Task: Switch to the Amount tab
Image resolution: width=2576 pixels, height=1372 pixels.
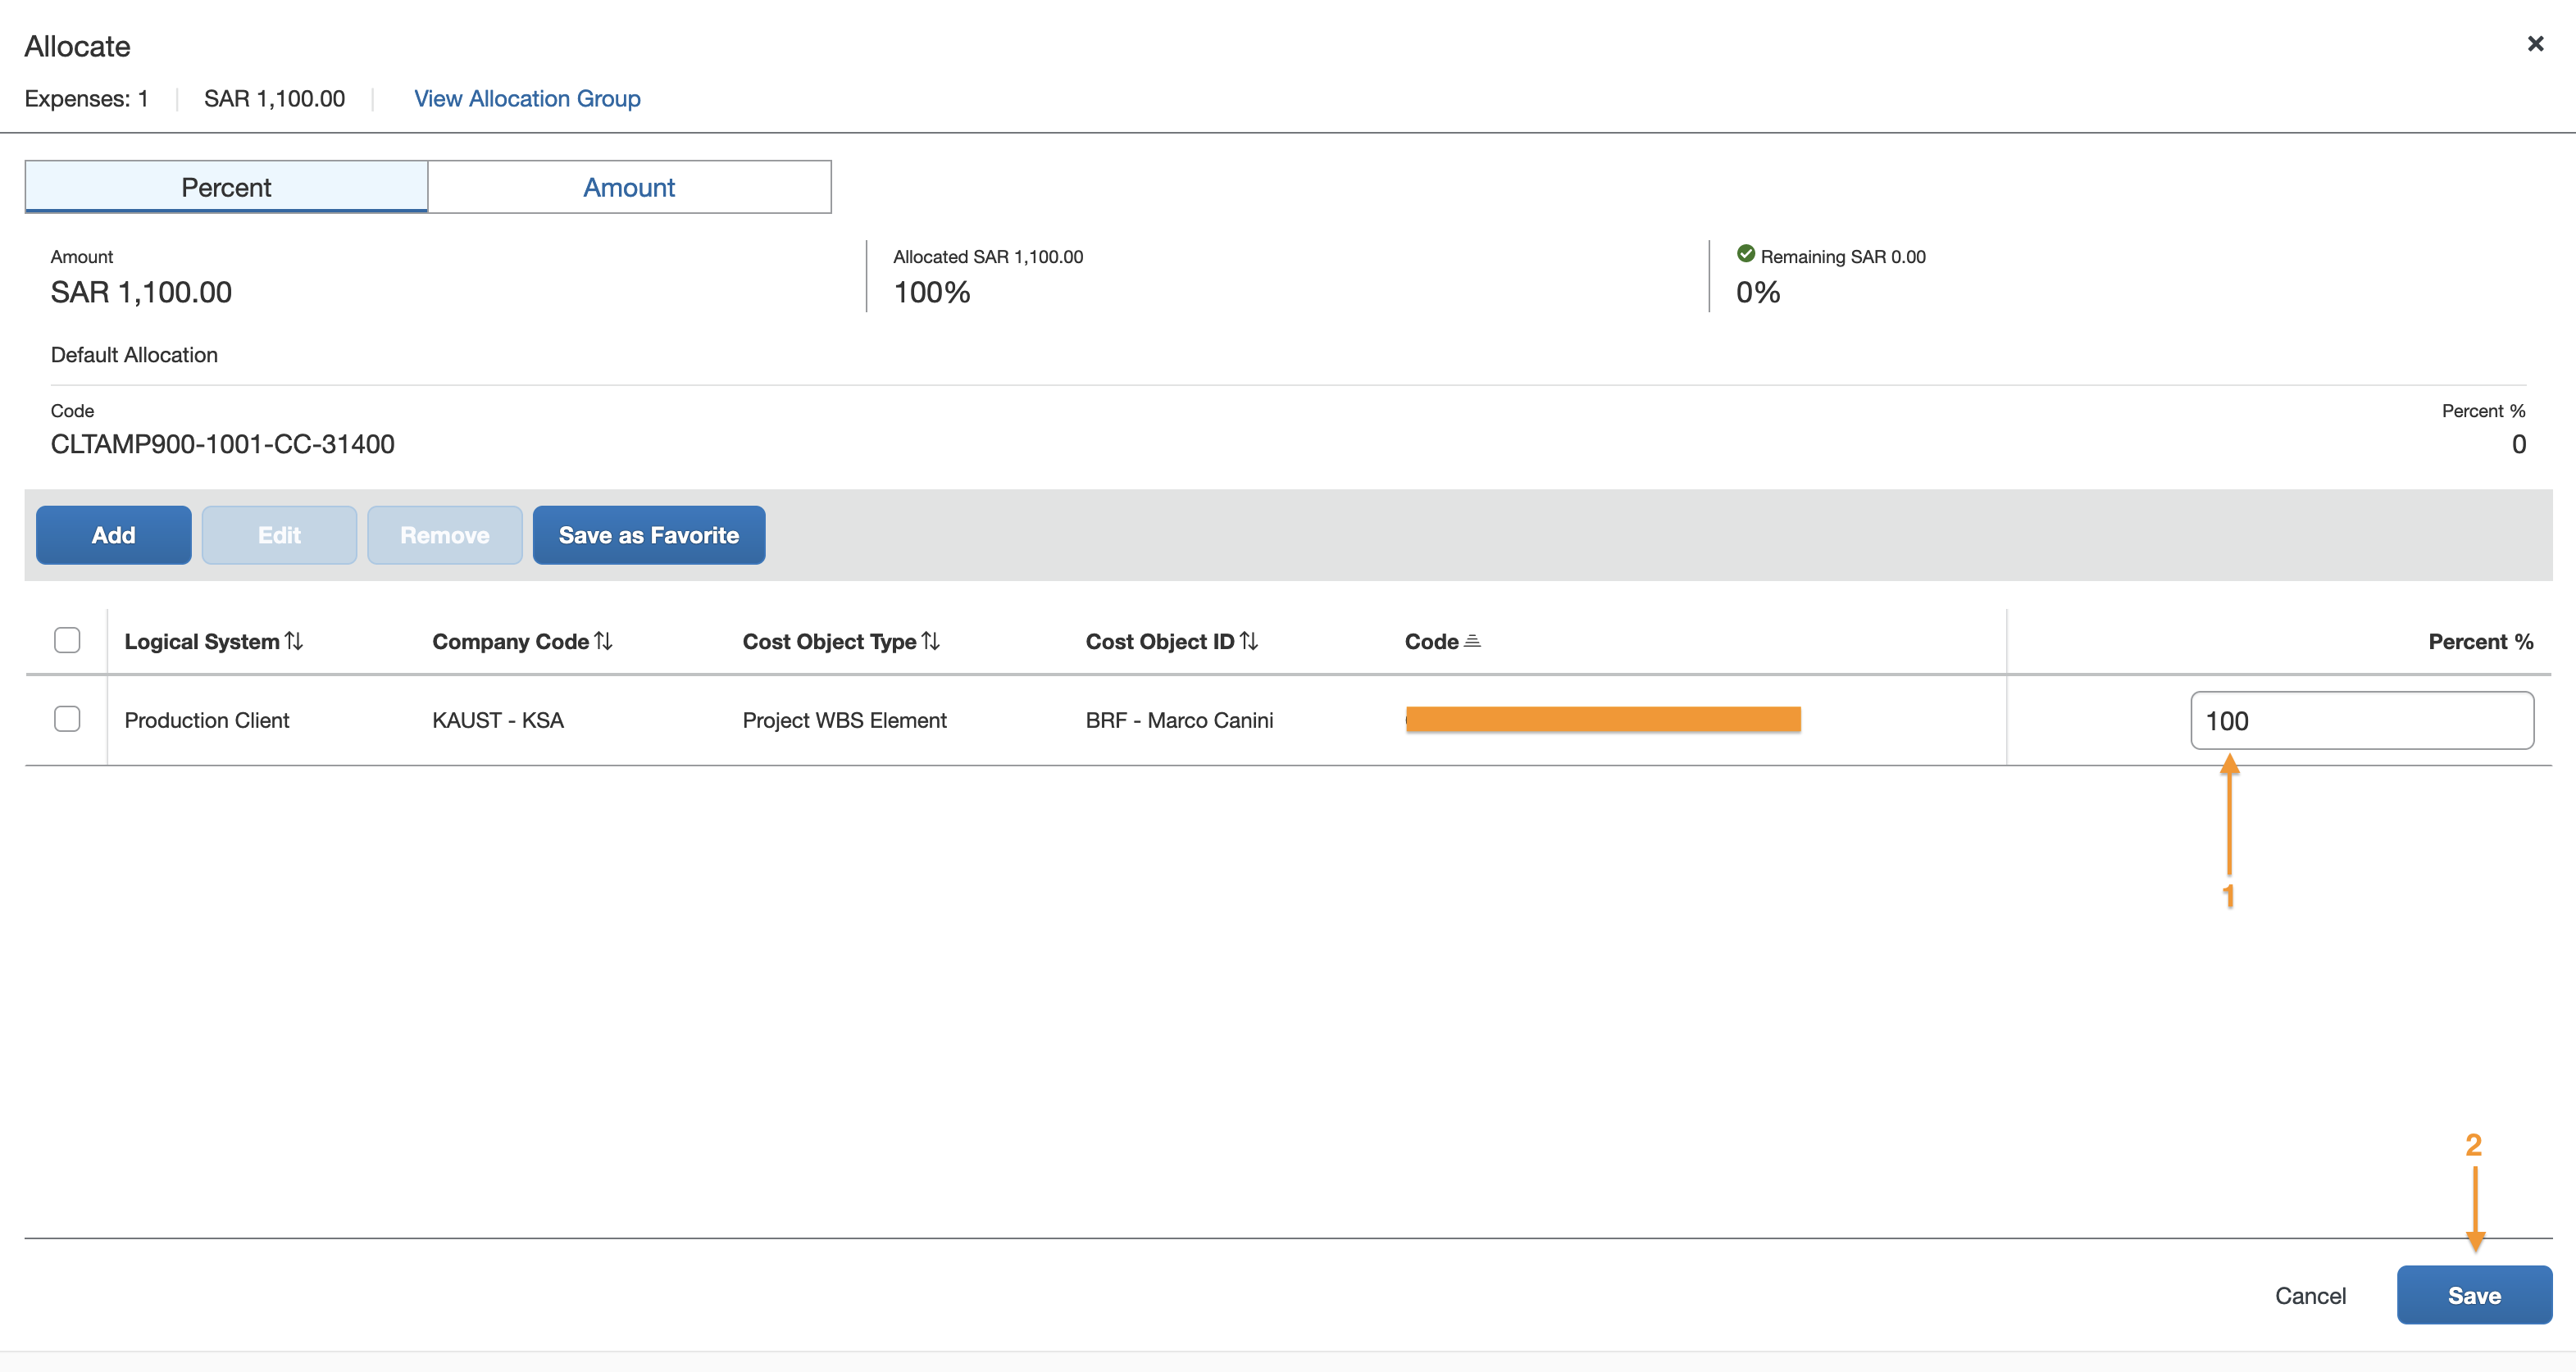Action: click(629, 187)
